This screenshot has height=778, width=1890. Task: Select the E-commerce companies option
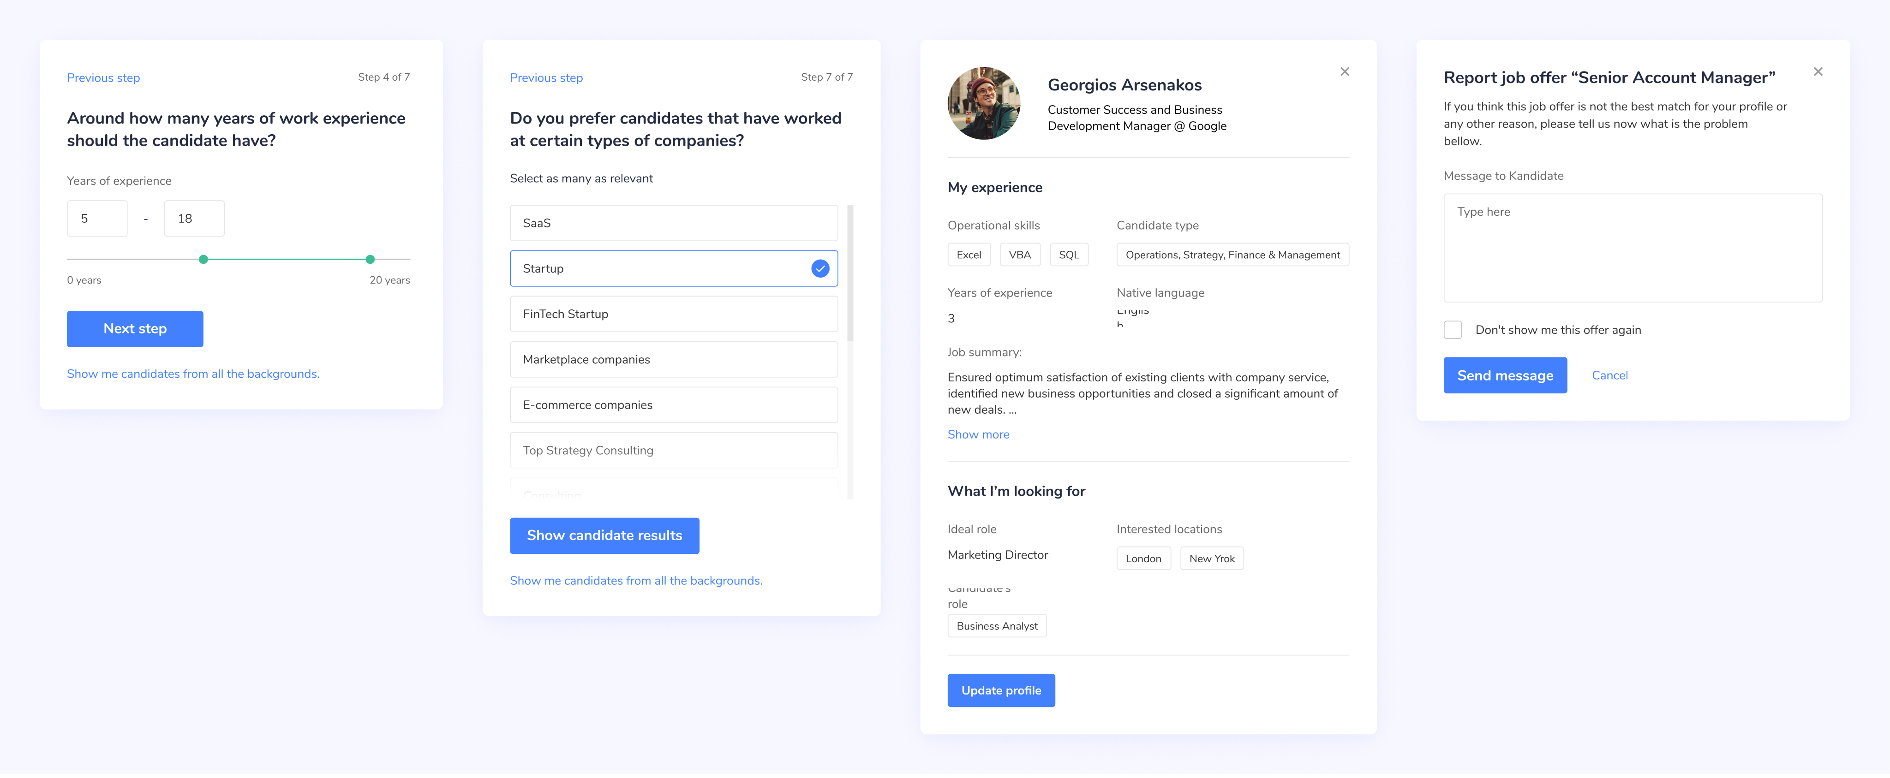[673, 405]
